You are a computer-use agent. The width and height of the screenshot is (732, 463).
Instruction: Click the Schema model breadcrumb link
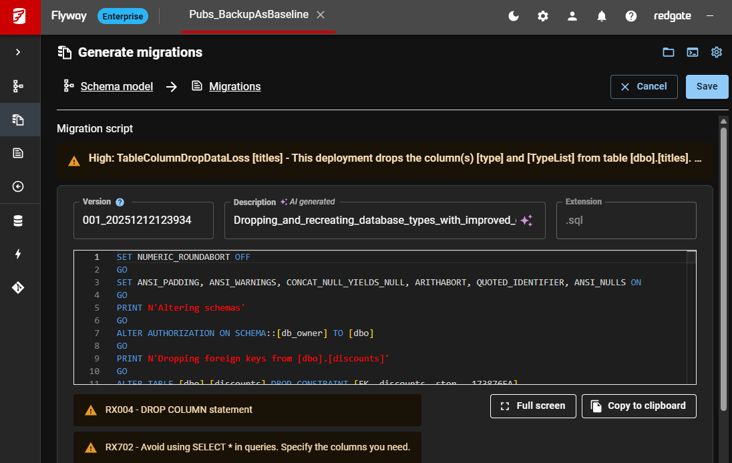(116, 86)
